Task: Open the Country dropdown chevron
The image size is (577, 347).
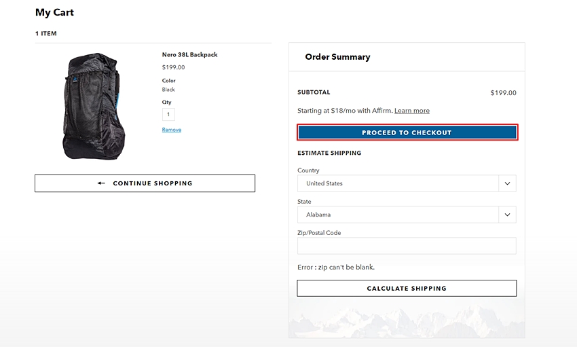Action: [508, 183]
